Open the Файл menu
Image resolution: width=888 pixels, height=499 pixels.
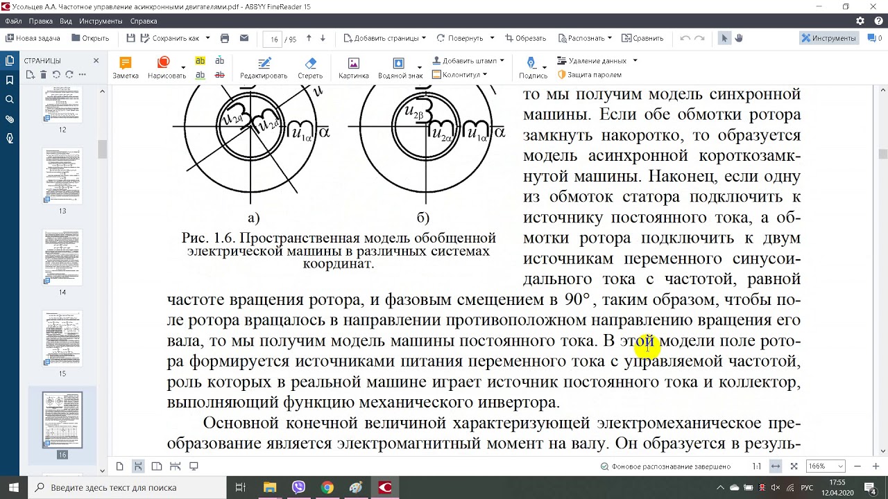[x=13, y=21]
